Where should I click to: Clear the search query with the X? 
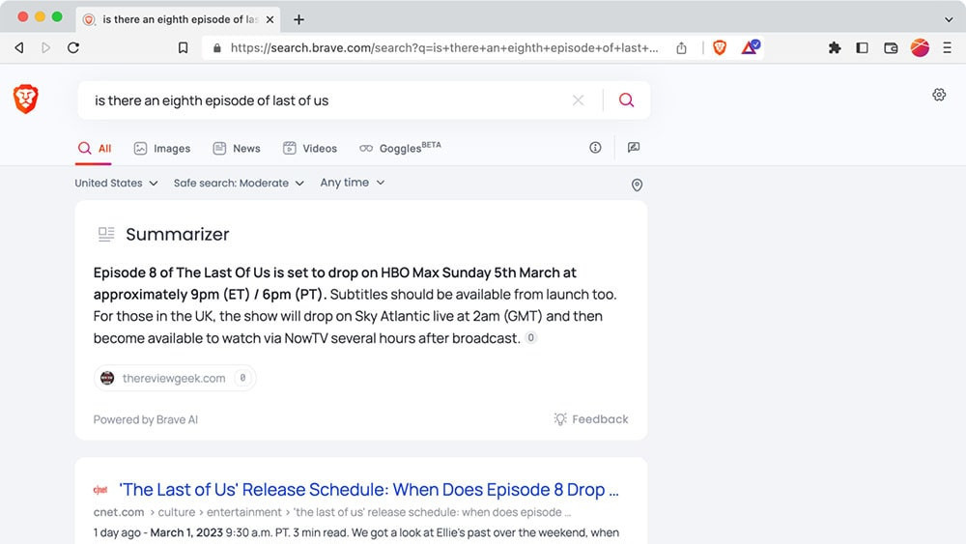578,100
